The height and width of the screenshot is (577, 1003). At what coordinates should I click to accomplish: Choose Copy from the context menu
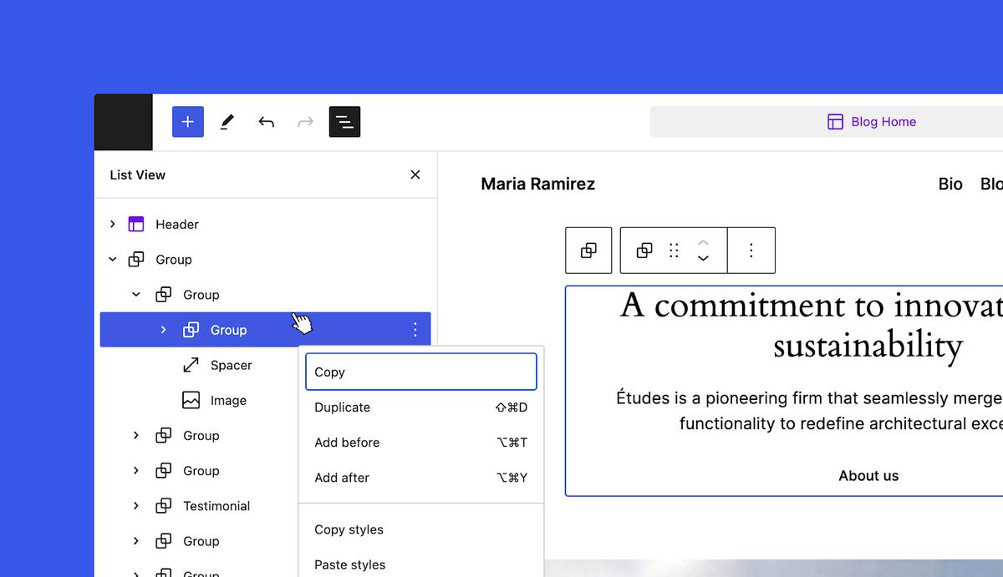pyautogui.click(x=420, y=372)
